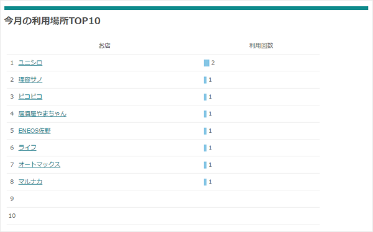Click the usage bar for オートマックス
The height and width of the screenshot is (232, 373).
pos(205,165)
